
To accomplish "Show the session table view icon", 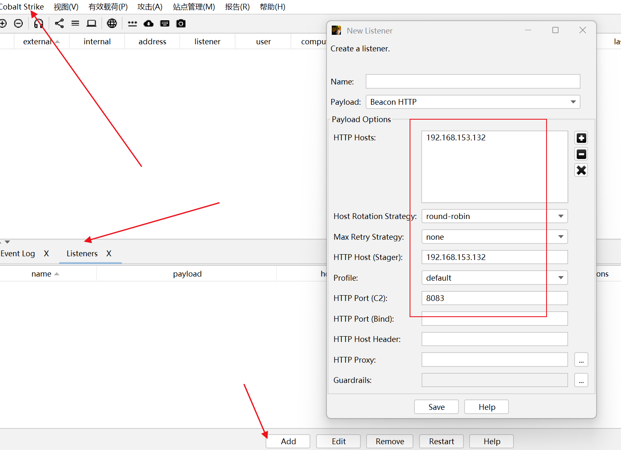I will (75, 24).
